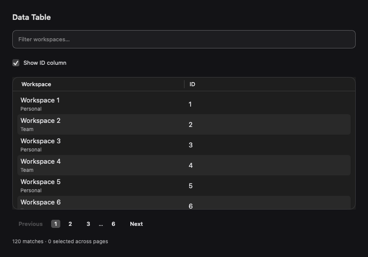Viewport: 368px width, 257px height.
Task: Click the Workspace column header
Action: point(36,84)
